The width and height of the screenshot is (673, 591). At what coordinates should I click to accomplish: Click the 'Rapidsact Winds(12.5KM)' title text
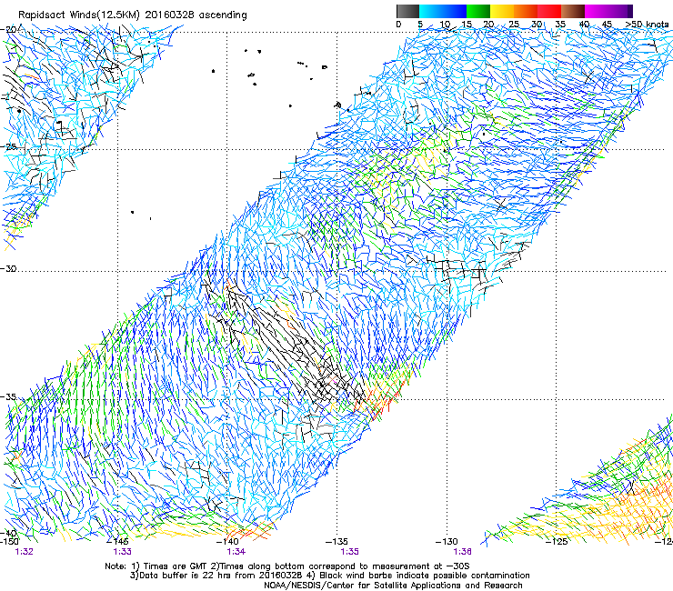79,15
